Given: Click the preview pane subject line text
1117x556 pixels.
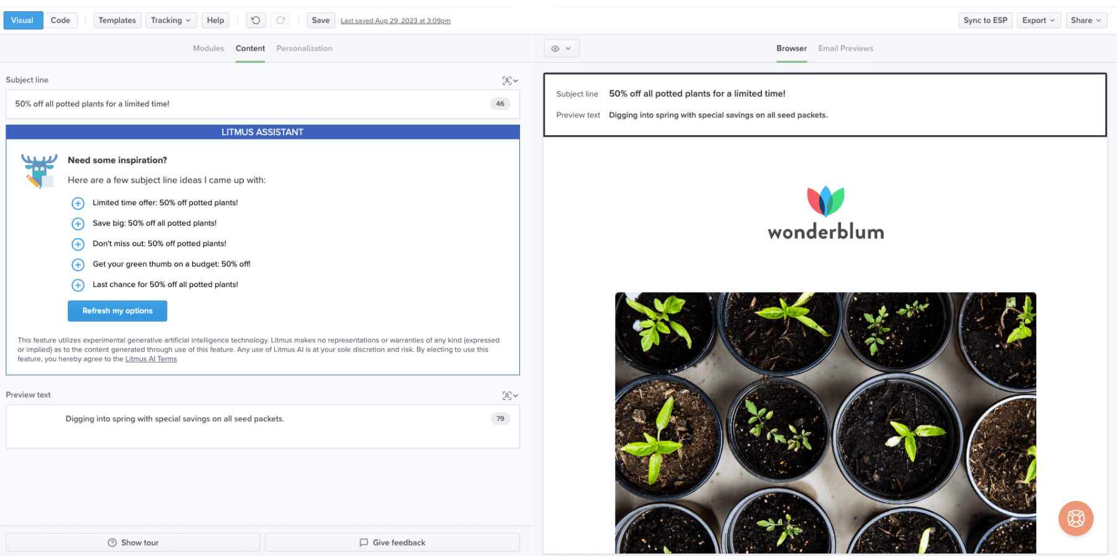Looking at the screenshot, I should click(x=697, y=94).
